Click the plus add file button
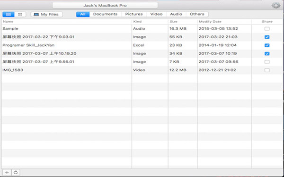Viewport: 284px width, 177px height. 7,172
